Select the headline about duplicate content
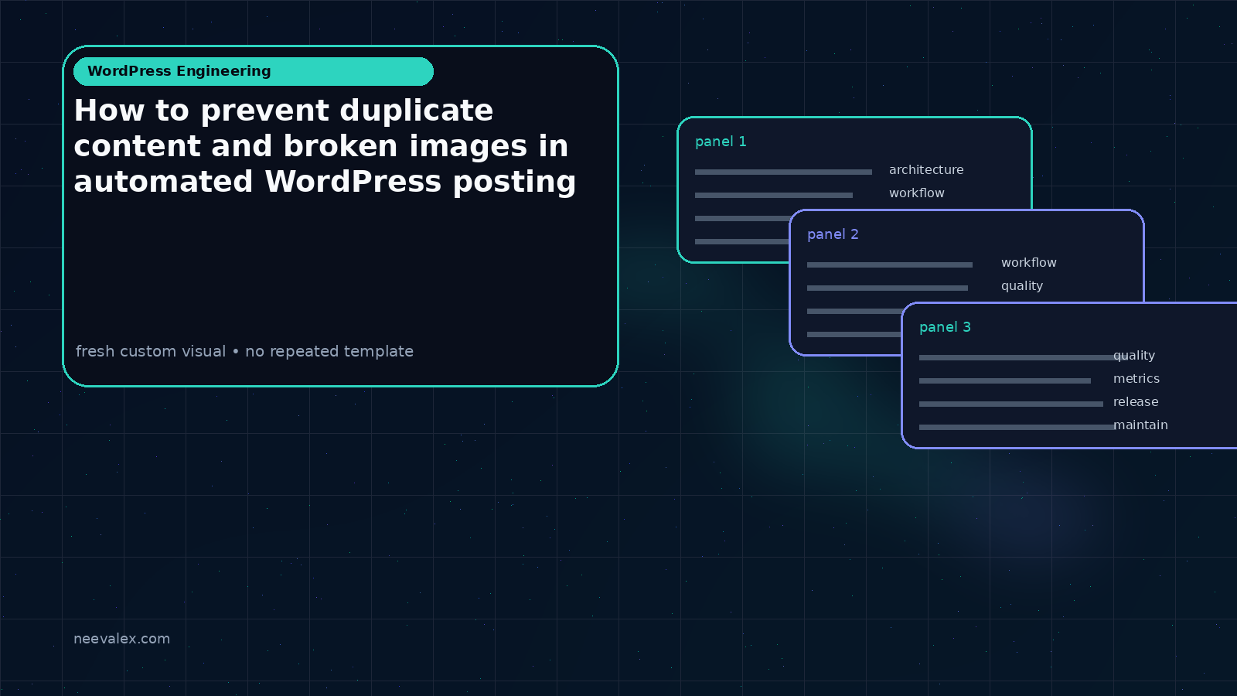The width and height of the screenshot is (1237, 696). point(325,146)
